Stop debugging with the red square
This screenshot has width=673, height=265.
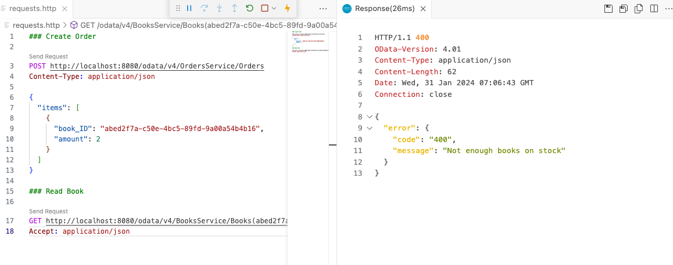(x=264, y=8)
